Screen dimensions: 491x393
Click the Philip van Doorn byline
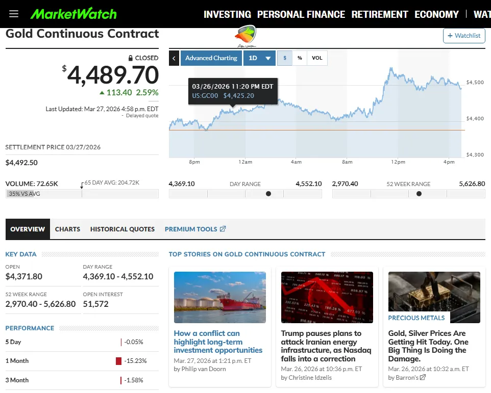(200, 369)
